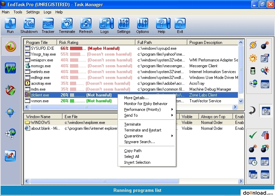Select the acrotray.exe process row
Image resolution: width=275 pixels, height=196 pixels.
pos(131,83)
